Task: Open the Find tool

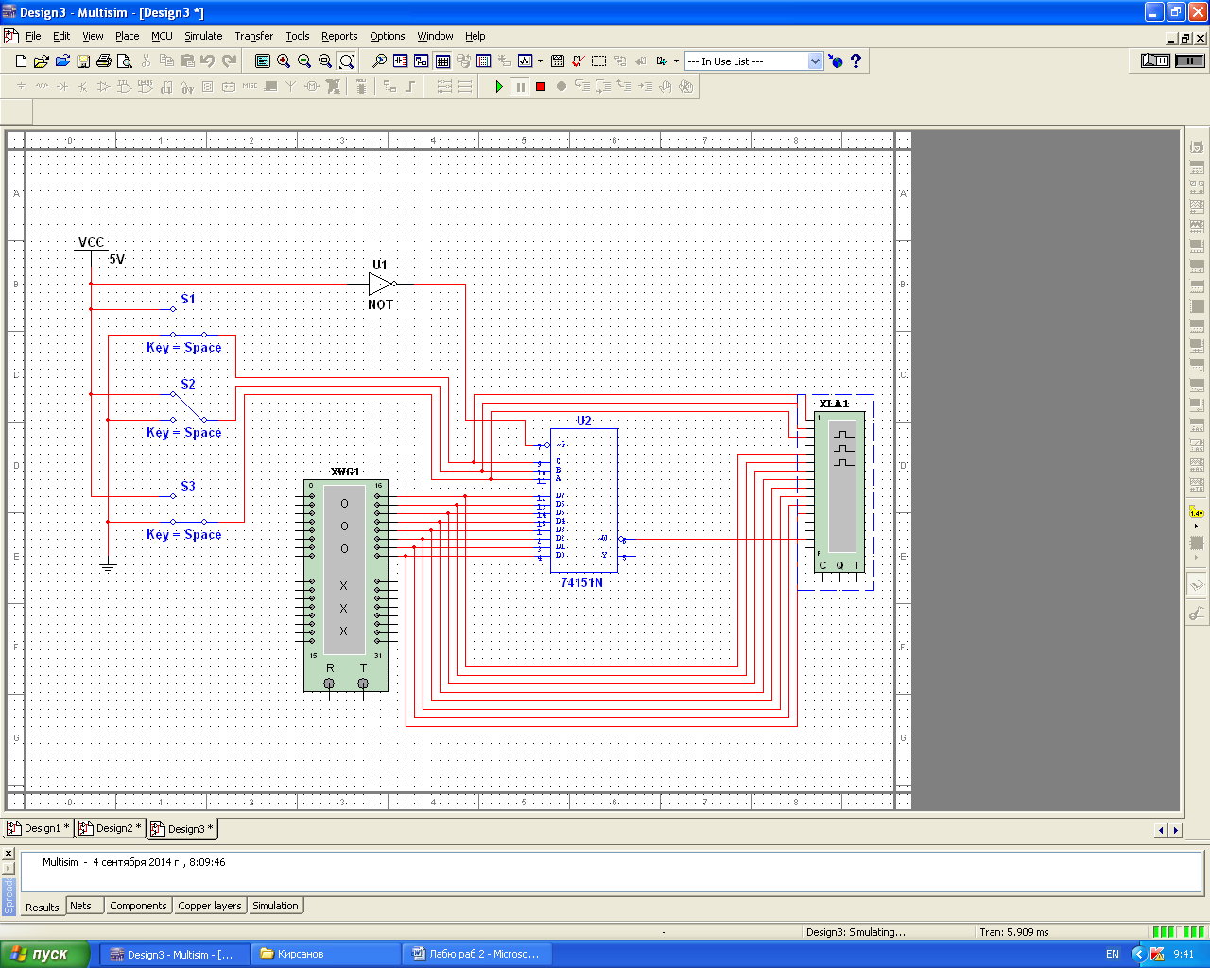Action: coord(379,60)
